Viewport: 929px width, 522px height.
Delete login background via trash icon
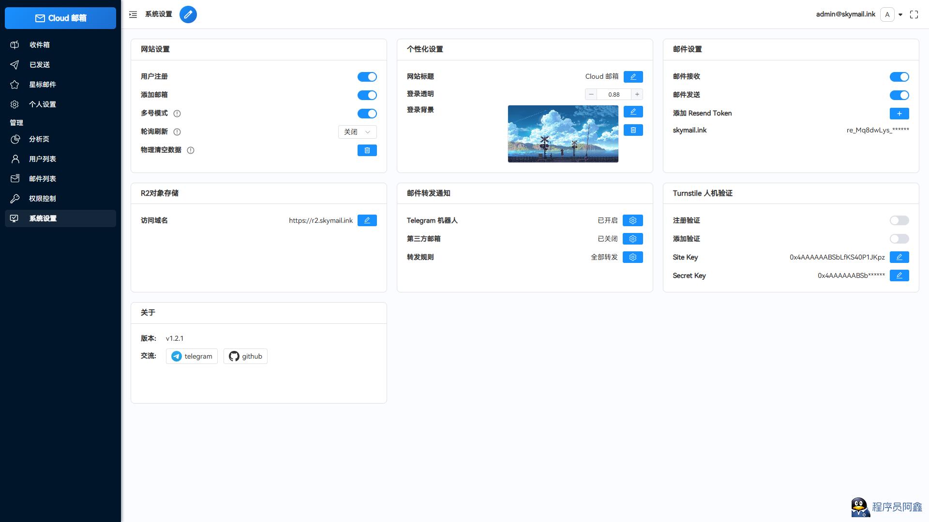(633, 130)
